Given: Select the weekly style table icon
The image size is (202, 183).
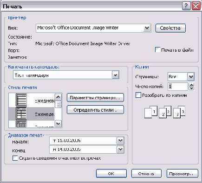Looking at the screenshot, I should (21, 114).
